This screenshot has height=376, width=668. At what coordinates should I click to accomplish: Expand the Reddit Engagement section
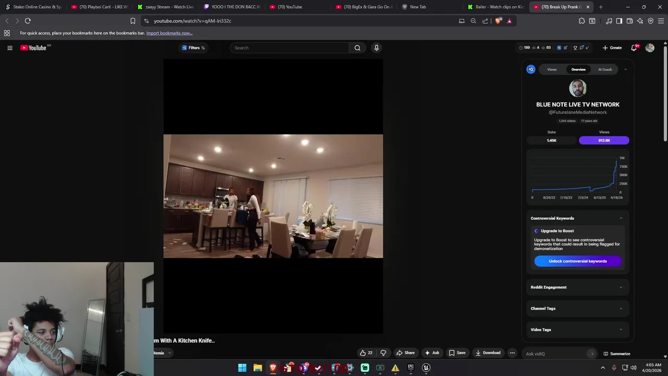577,287
